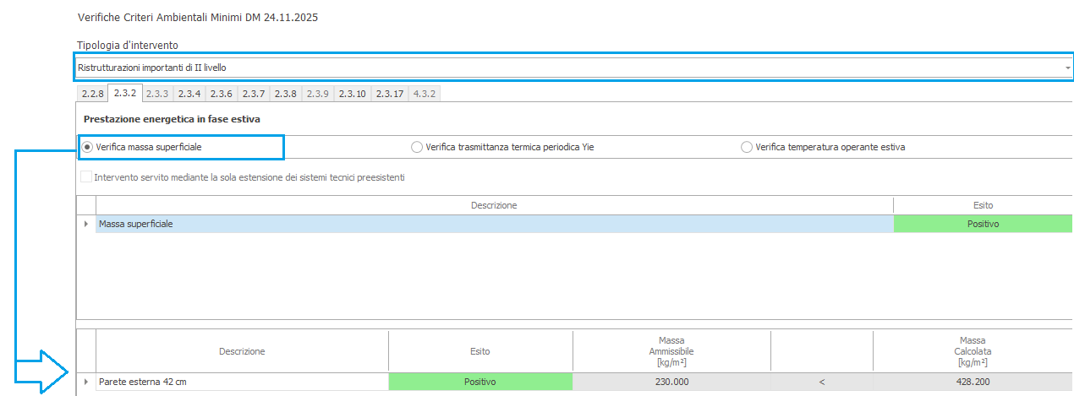This screenshot has width=1074, height=396.
Task: Switch to the 2.3.4 tab
Action: pyautogui.click(x=189, y=94)
